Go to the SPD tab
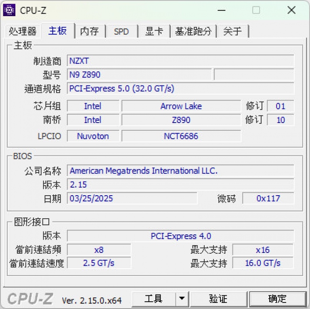Image resolution: width=310 pixels, height=309 pixels. (x=121, y=31)
